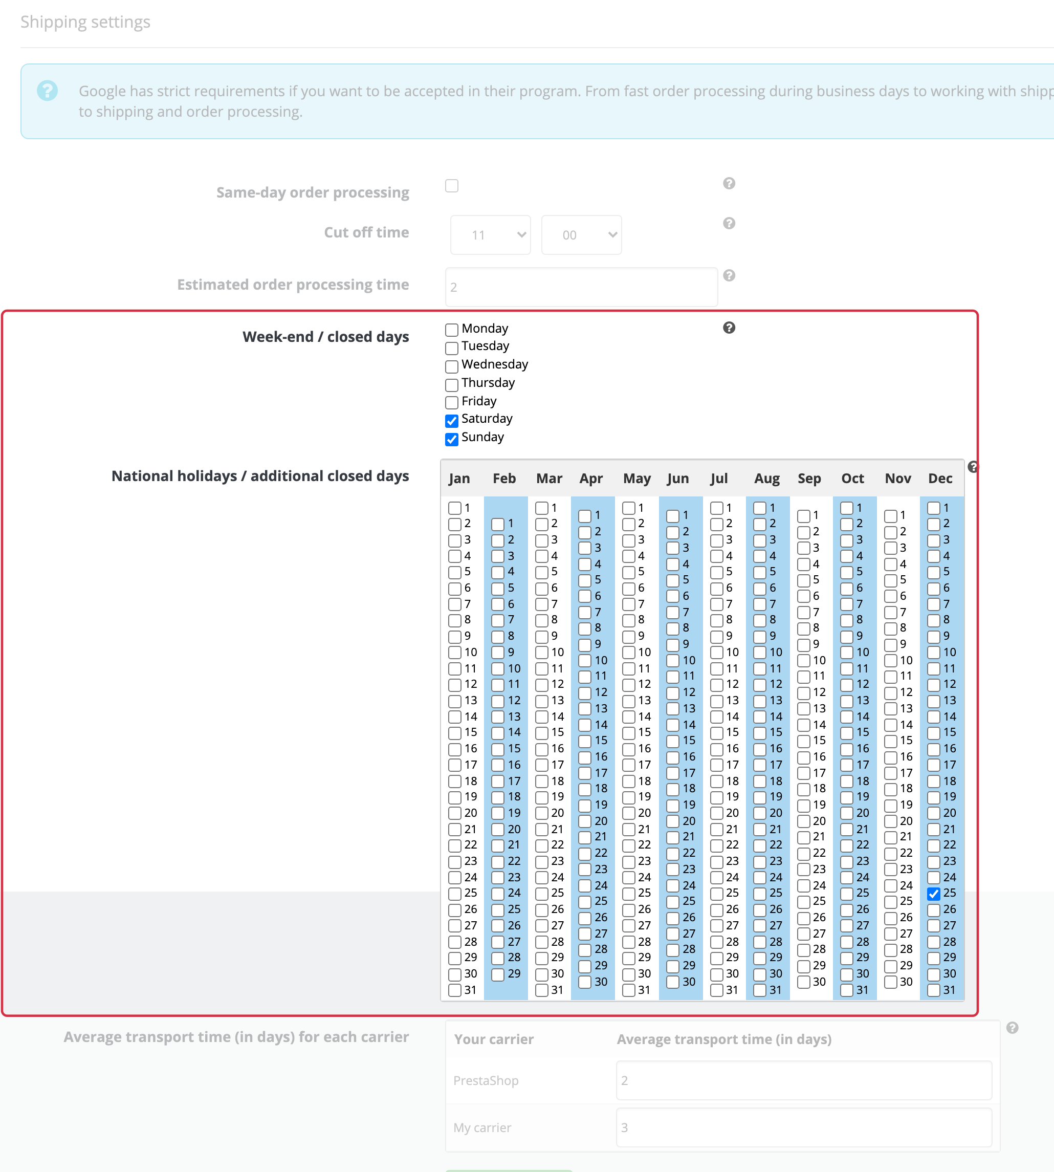This screenshot has width=1054, height=1172.
Task: Click help icon beside the holidays calendar
Action: (x=974, y=467)
